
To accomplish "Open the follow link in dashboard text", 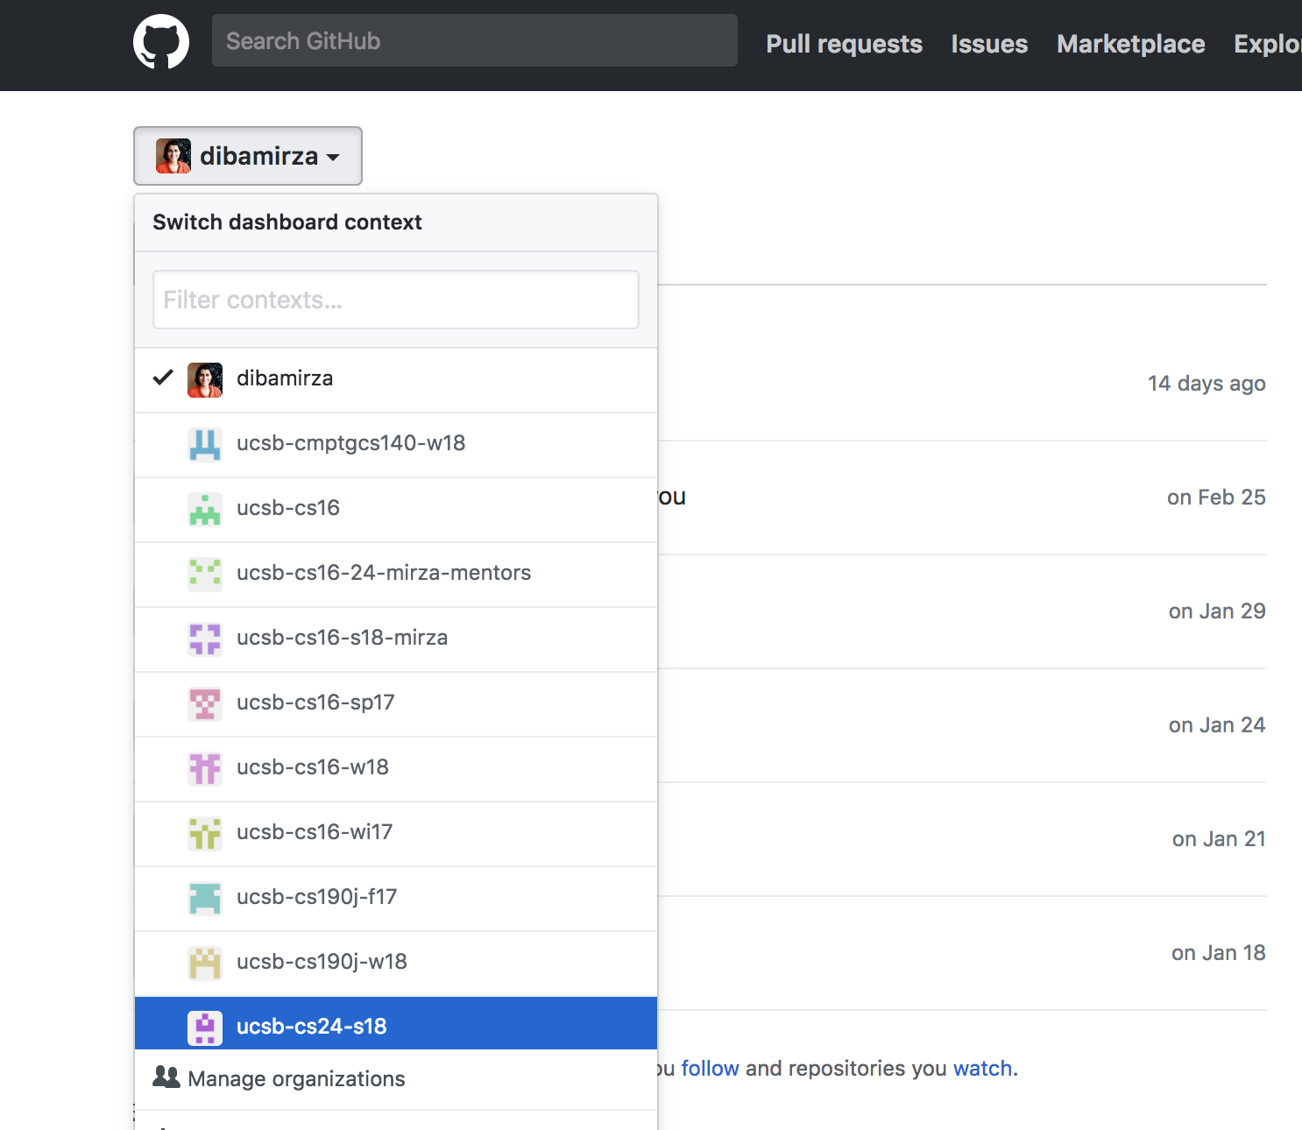I will click(709, 1068).
